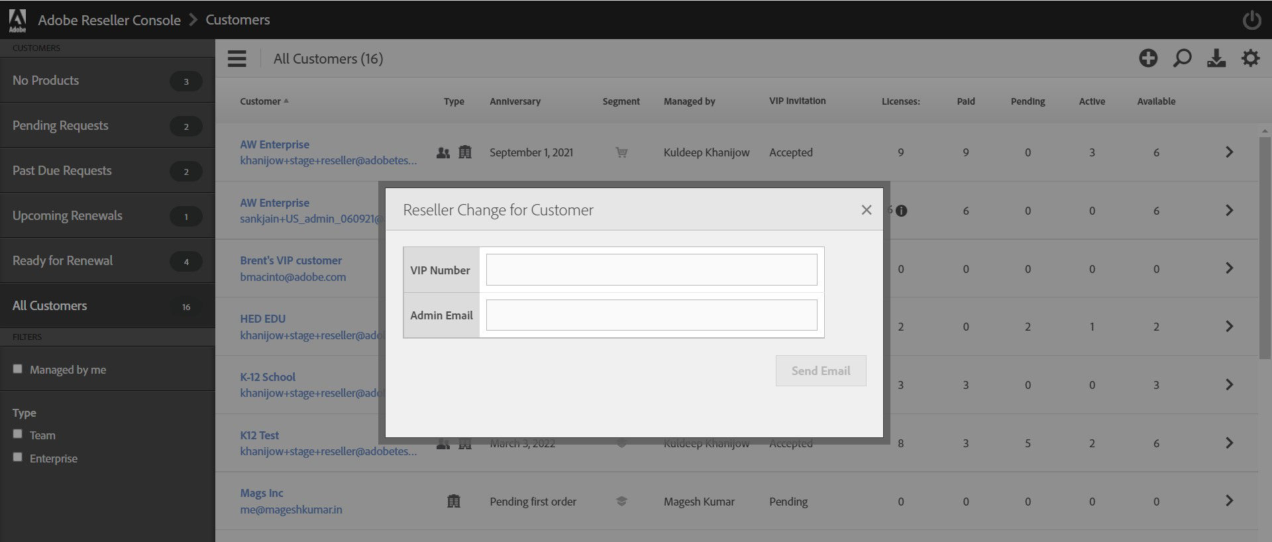Click the Managed by column header
The image size is (1272, 542).
pos(689,101)
